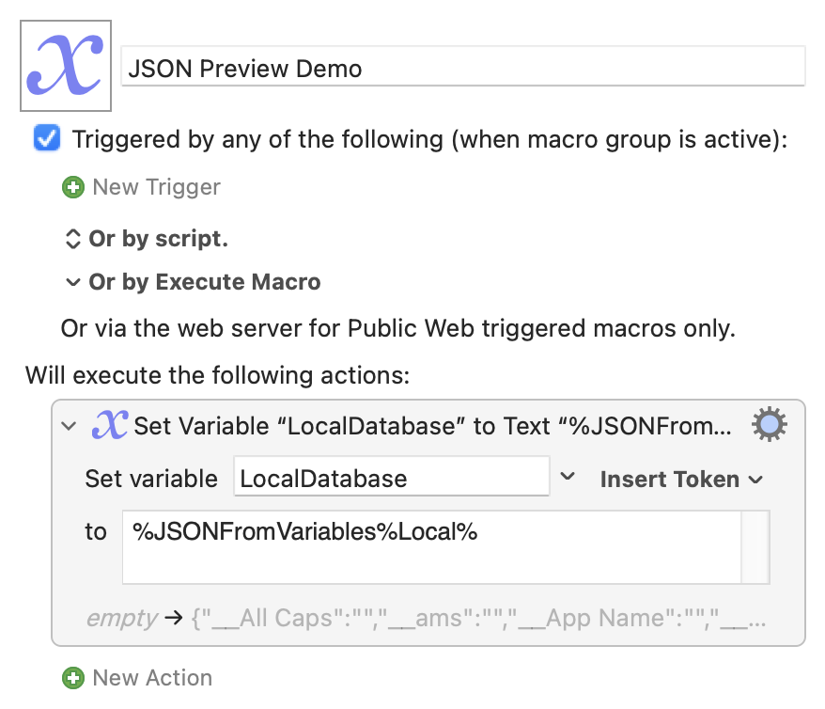Screen dimensions: 825x709
Task: Click the Set Variable action's script icon
Action: click(109, 425)
